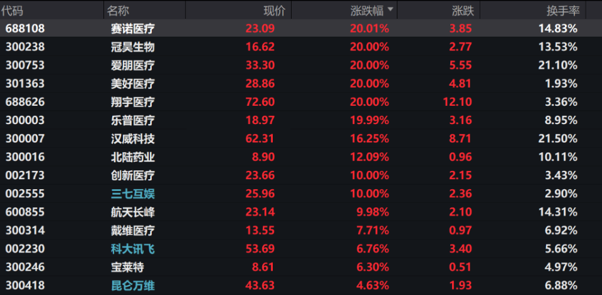Select the 冠昊生物 row
Viewport: 602px width, 295px height.
click(132, 46)
